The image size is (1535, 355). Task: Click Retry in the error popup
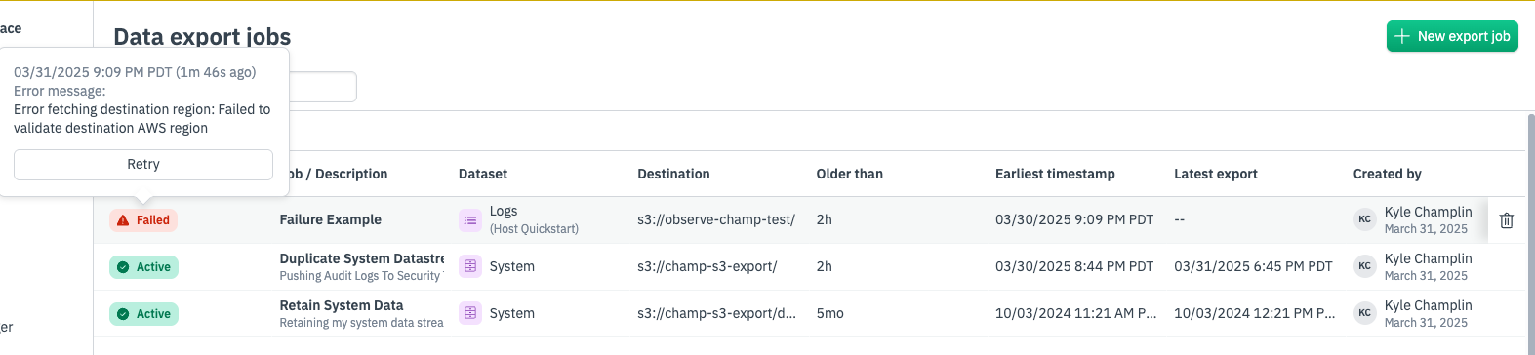pos(143,164)
